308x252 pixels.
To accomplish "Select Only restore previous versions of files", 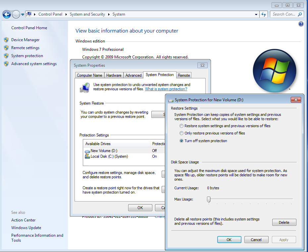I will tap(181, 133).
